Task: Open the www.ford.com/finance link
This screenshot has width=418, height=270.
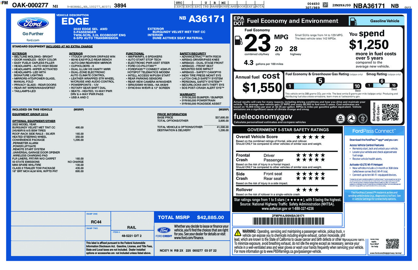Action: [x=189, y=238]
